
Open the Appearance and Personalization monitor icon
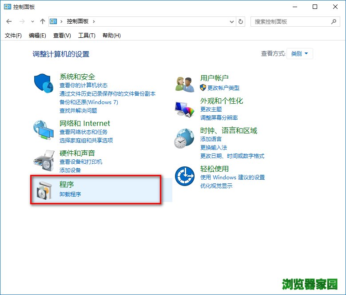185,108
